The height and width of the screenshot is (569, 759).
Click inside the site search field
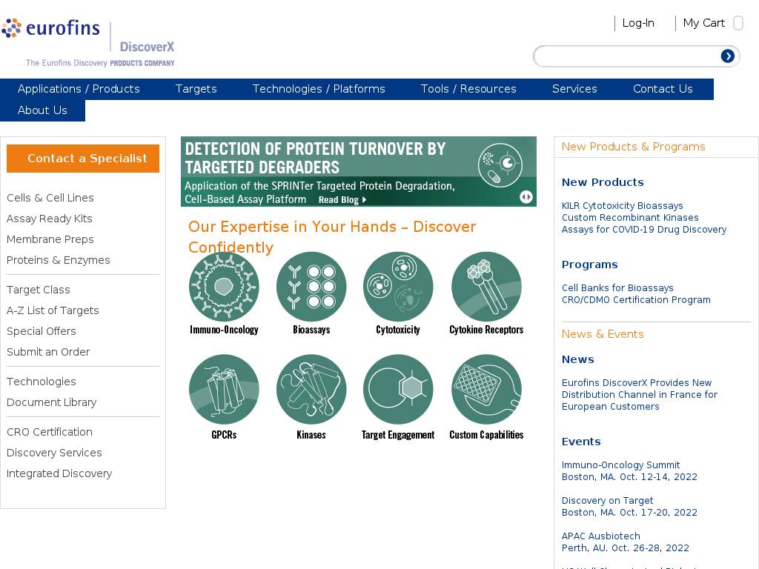626,56
